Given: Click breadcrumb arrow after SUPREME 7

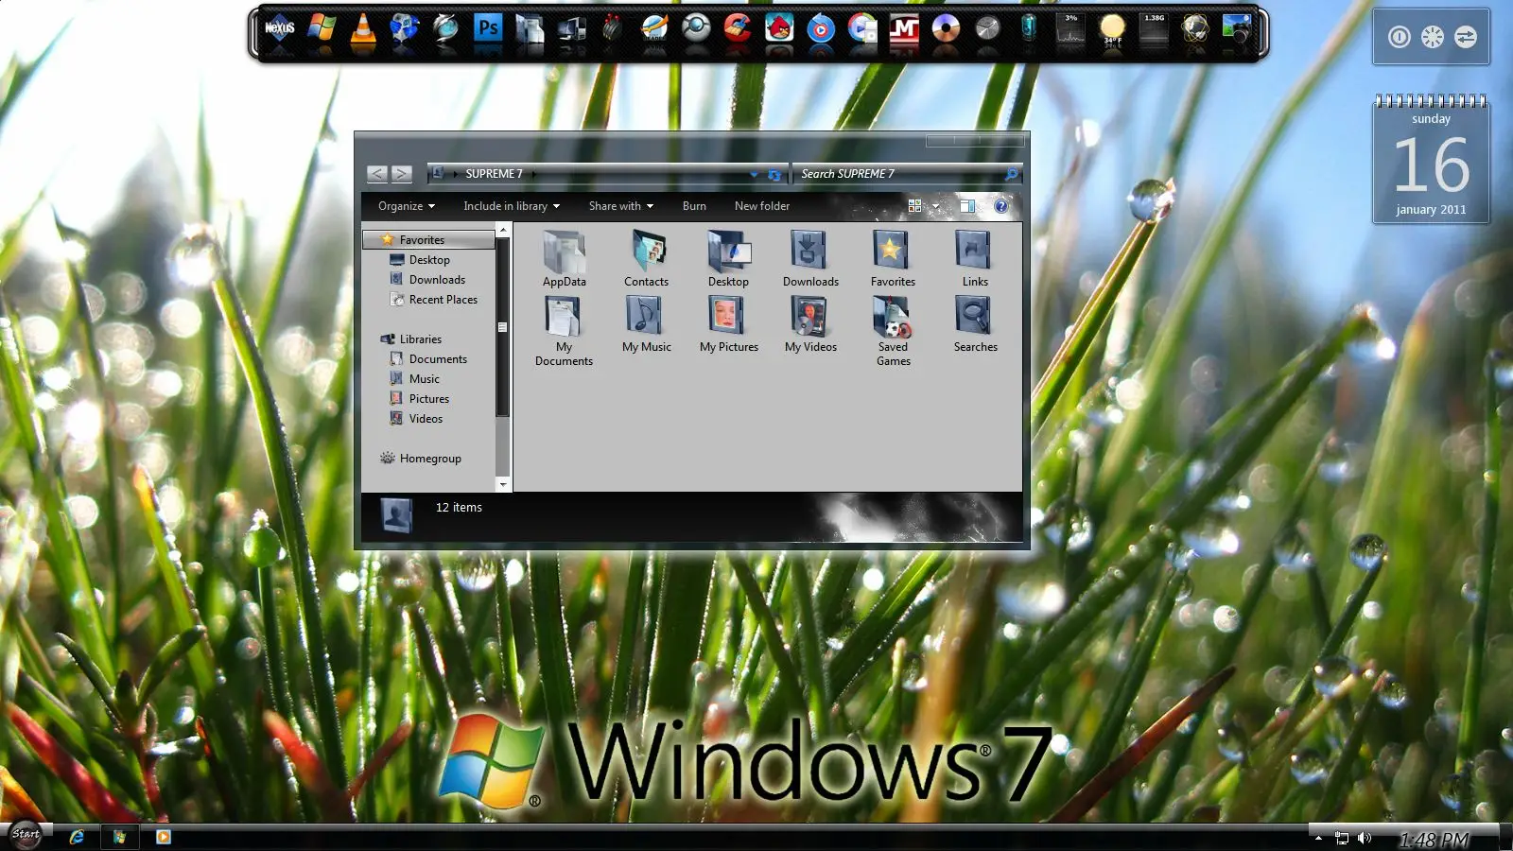Looking at the screenshot, I should [x=533, y=174].
